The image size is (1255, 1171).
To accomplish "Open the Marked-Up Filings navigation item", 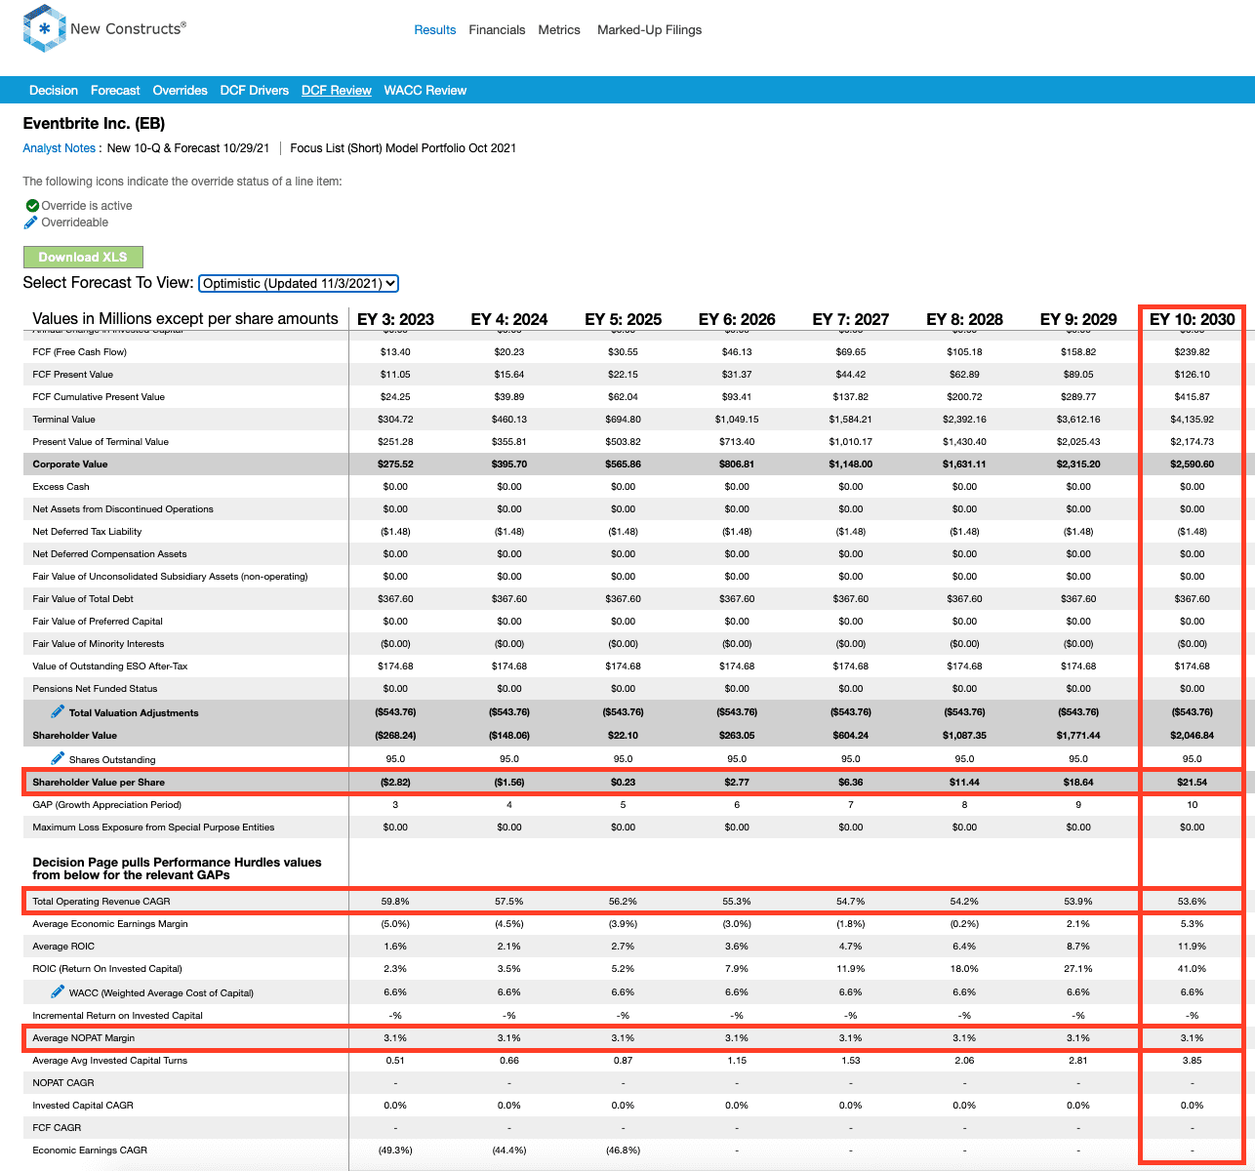I will [649, 30].
